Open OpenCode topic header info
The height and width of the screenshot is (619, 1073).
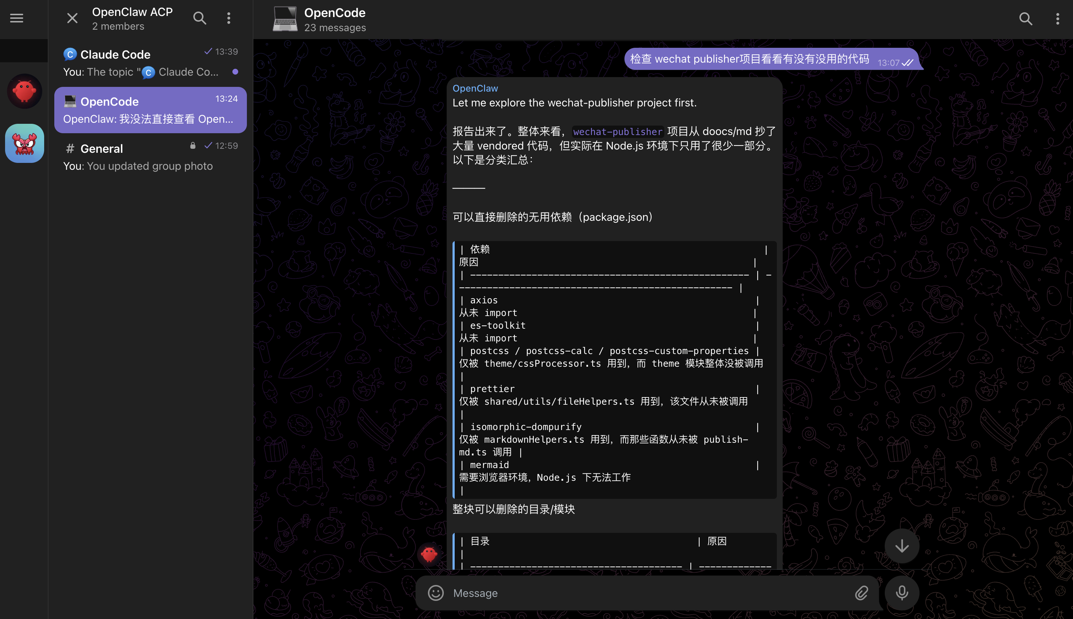[x=334, y=19]
